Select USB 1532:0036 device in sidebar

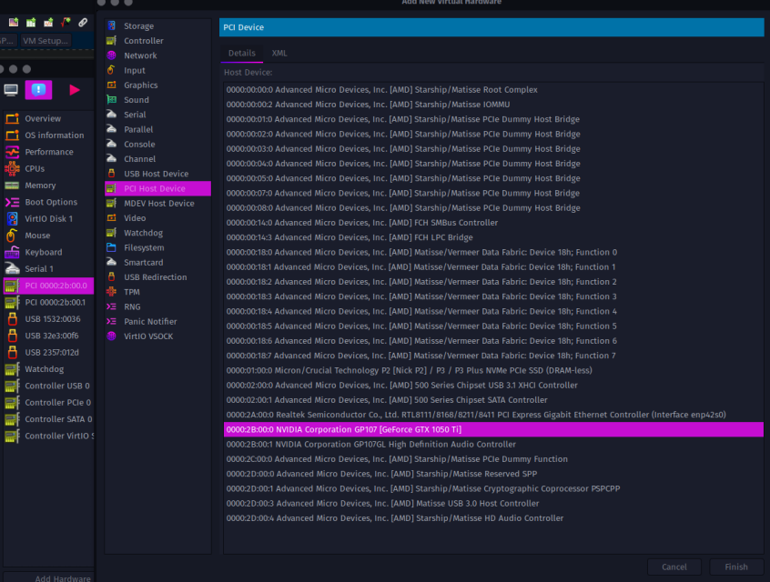click(48, 319)
